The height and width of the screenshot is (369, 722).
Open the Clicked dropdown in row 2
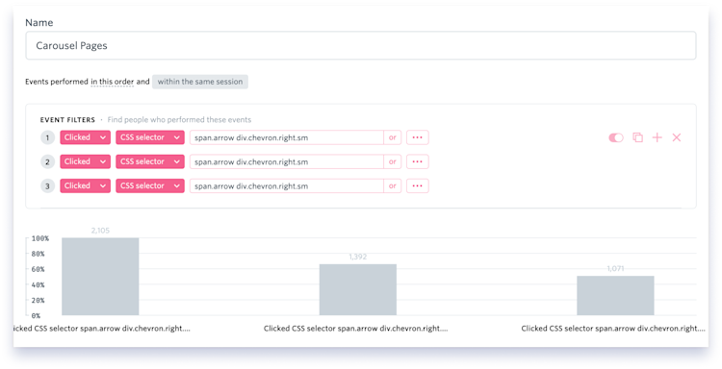tap(85, 161)
